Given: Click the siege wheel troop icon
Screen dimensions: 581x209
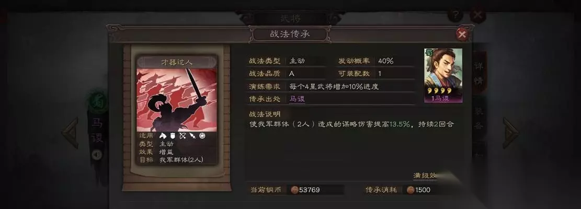Looking at the screenshot, I should click(202, 136).
